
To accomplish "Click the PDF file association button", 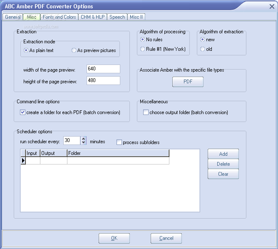I will pyautogui.click(x=188, y=82).
